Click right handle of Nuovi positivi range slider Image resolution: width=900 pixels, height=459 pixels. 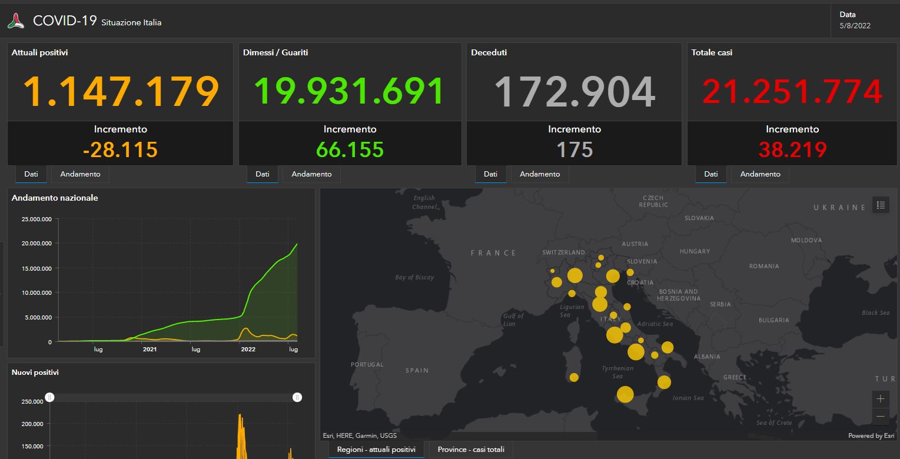coord(297,397)
